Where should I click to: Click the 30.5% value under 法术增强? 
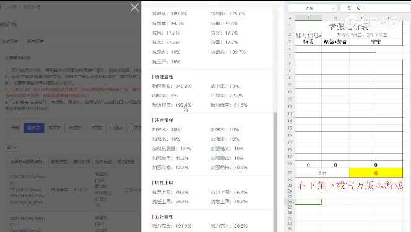(240, 167)
